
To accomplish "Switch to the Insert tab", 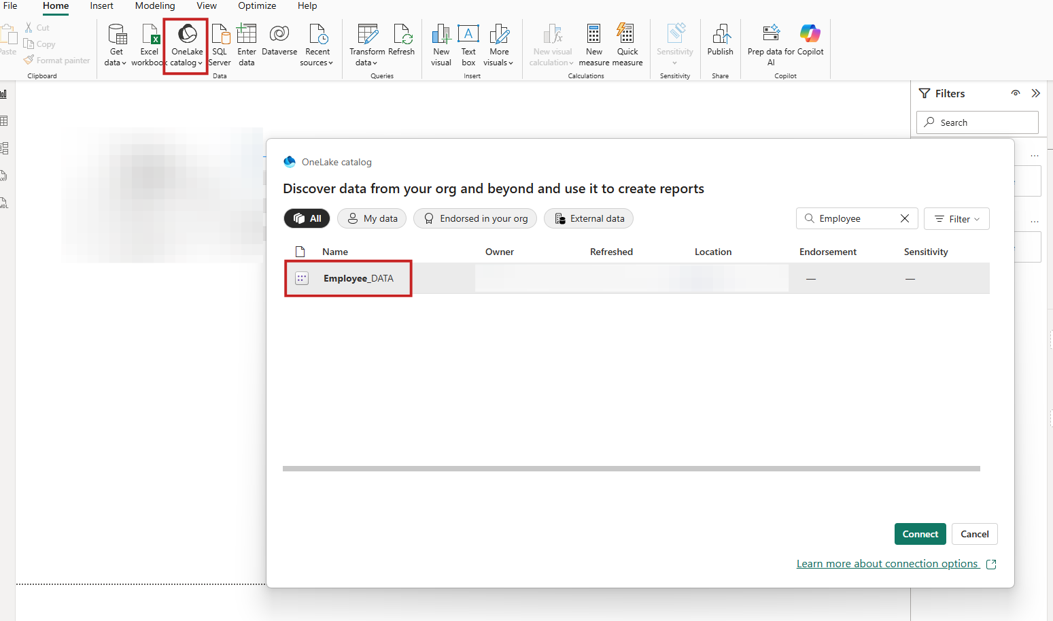I will click(x=102, y=5).
